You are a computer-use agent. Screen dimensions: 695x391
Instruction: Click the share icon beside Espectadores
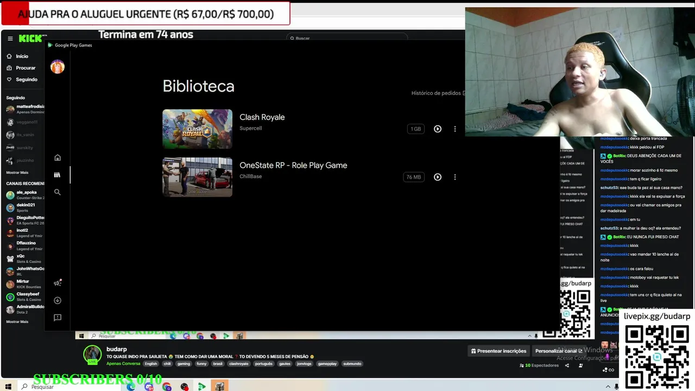tap(567, 365)
